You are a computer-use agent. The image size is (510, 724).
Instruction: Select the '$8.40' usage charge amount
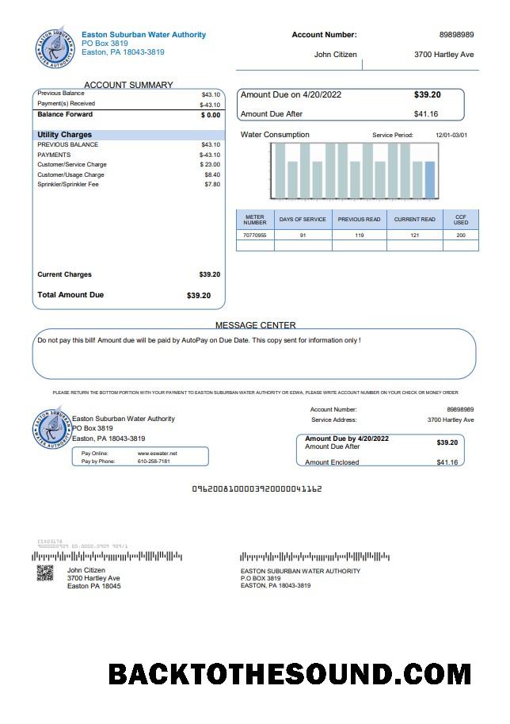click(x=212, y=174)
